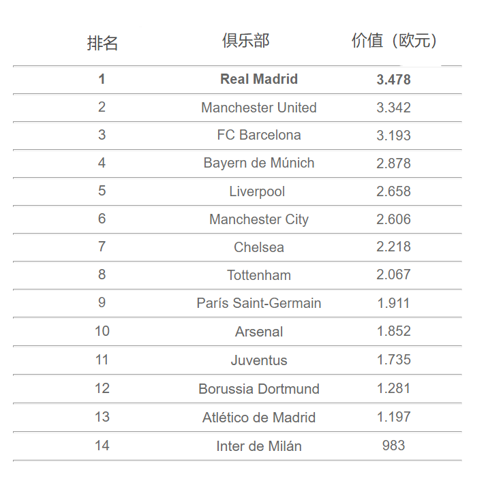Select the Liverpool club cell

(x=257, y=191)
